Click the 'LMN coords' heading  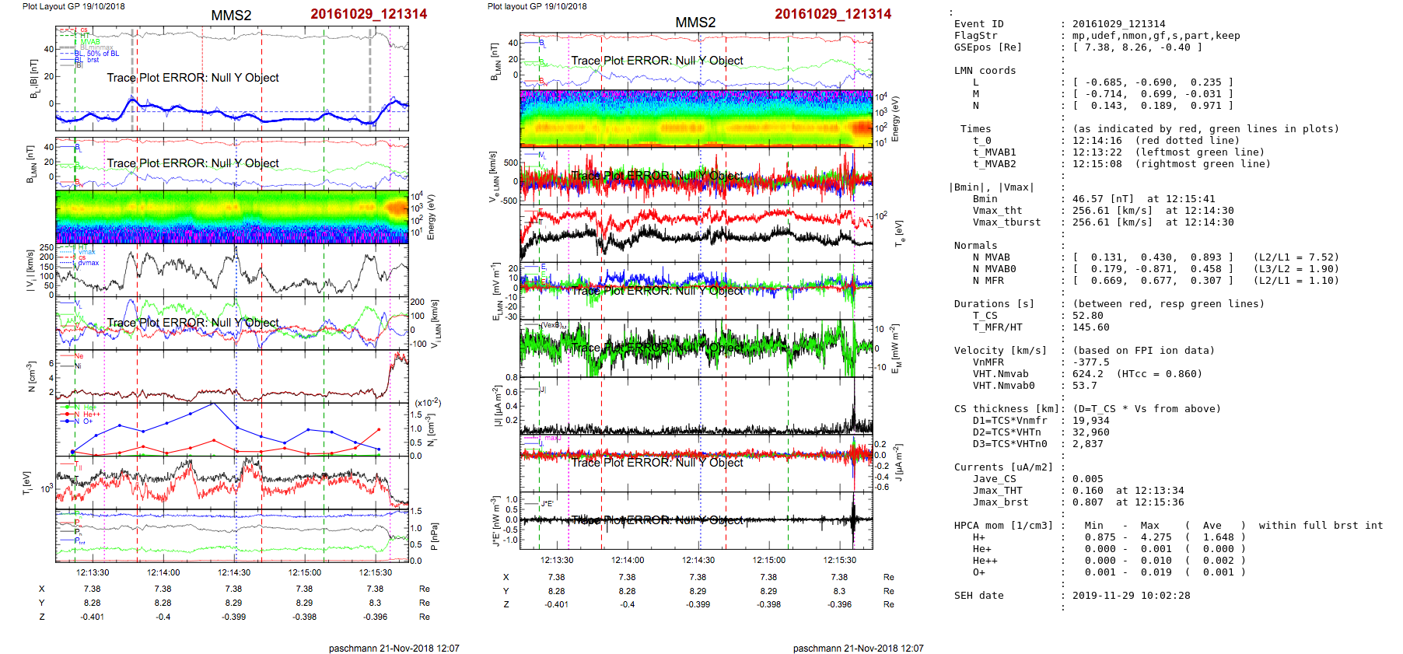(985, 71)
